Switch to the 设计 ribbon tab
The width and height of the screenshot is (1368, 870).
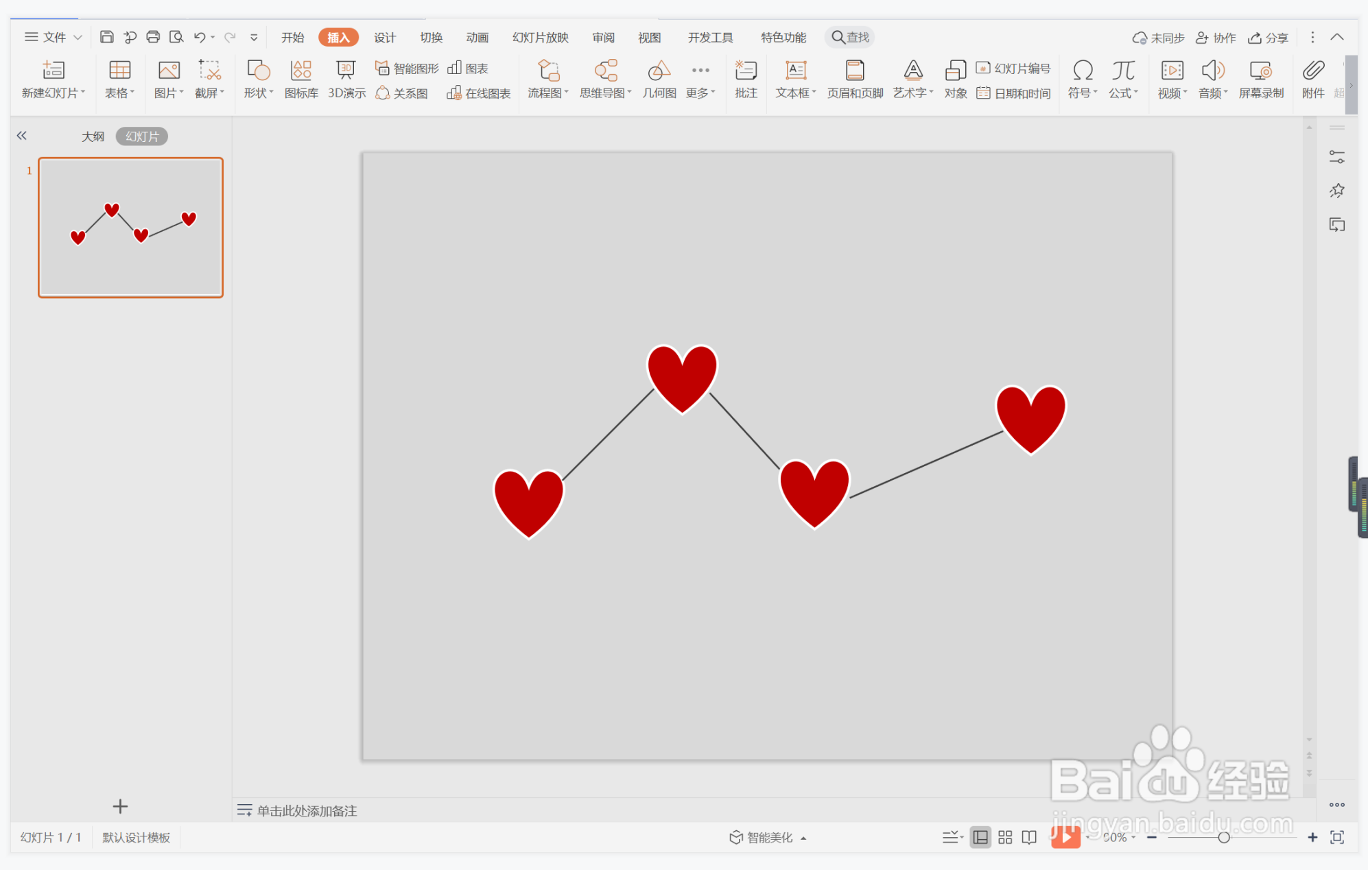384,37
